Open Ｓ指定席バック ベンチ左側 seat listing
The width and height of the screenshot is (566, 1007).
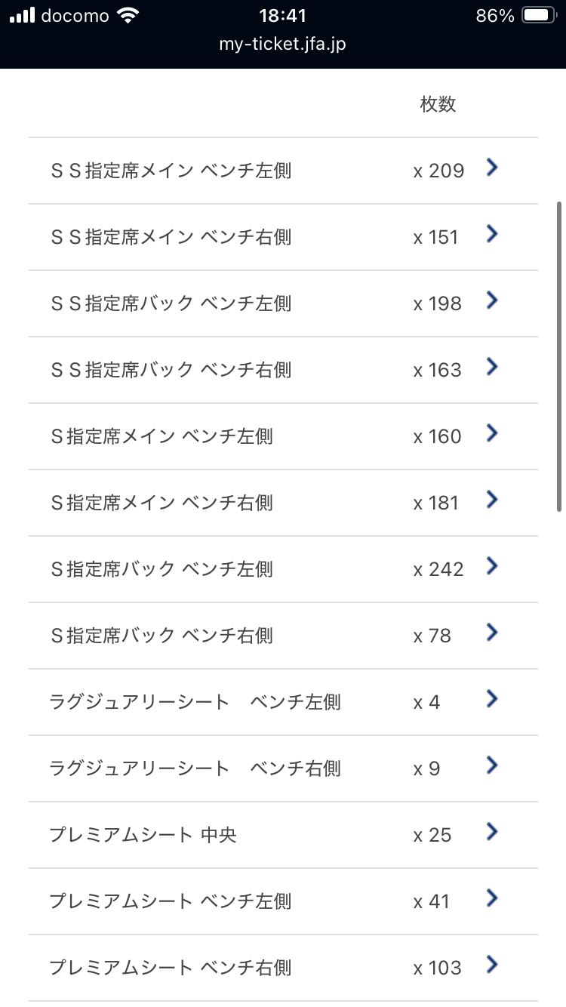161,569
